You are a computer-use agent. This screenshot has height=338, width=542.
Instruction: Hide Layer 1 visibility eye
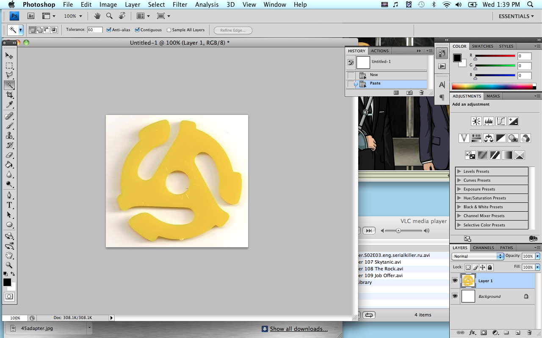455,281
